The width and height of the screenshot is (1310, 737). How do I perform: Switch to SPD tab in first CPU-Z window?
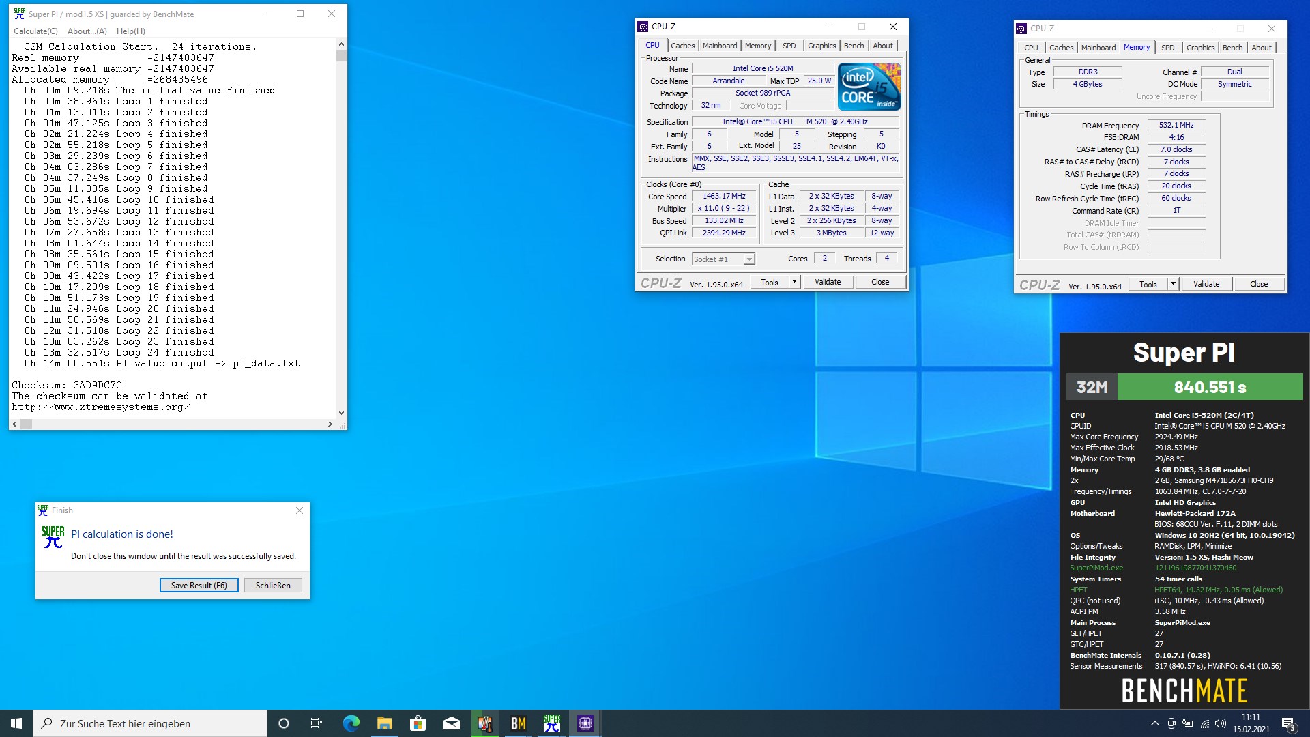coord(789,46)
